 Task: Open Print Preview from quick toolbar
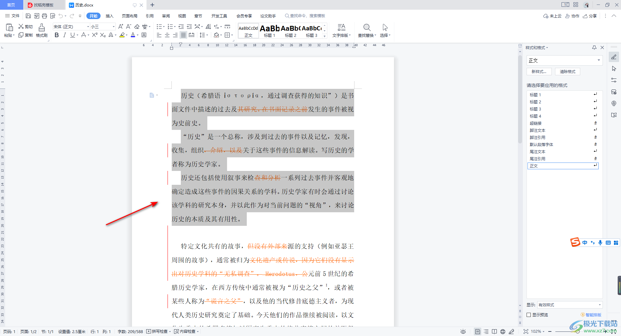tap(53, 16)
